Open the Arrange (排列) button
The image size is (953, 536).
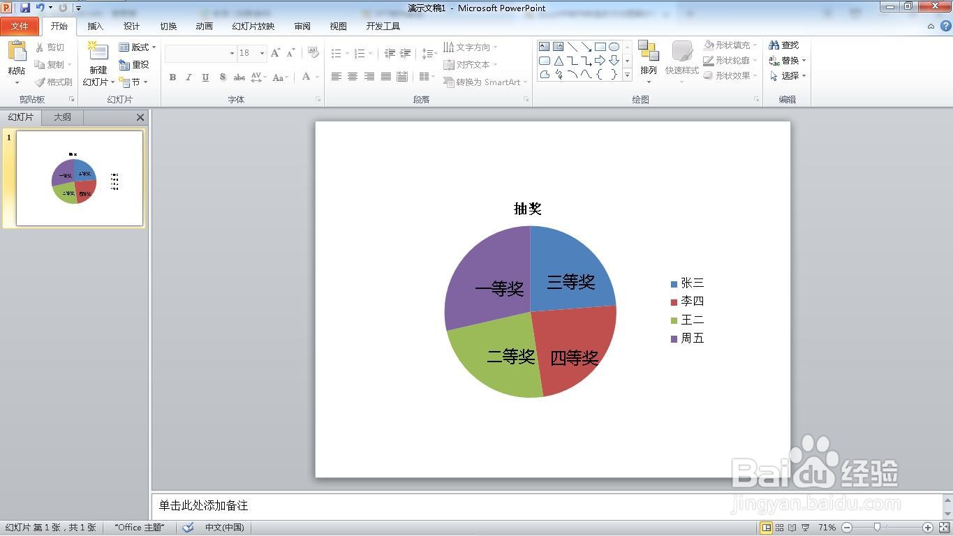pos(649,61)
